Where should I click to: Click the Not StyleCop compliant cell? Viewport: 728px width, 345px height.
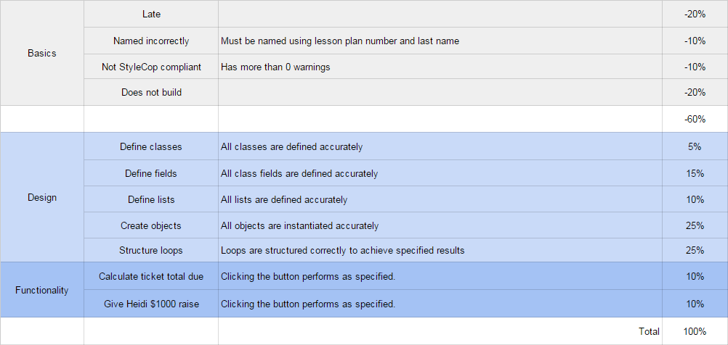coord(151,67)
